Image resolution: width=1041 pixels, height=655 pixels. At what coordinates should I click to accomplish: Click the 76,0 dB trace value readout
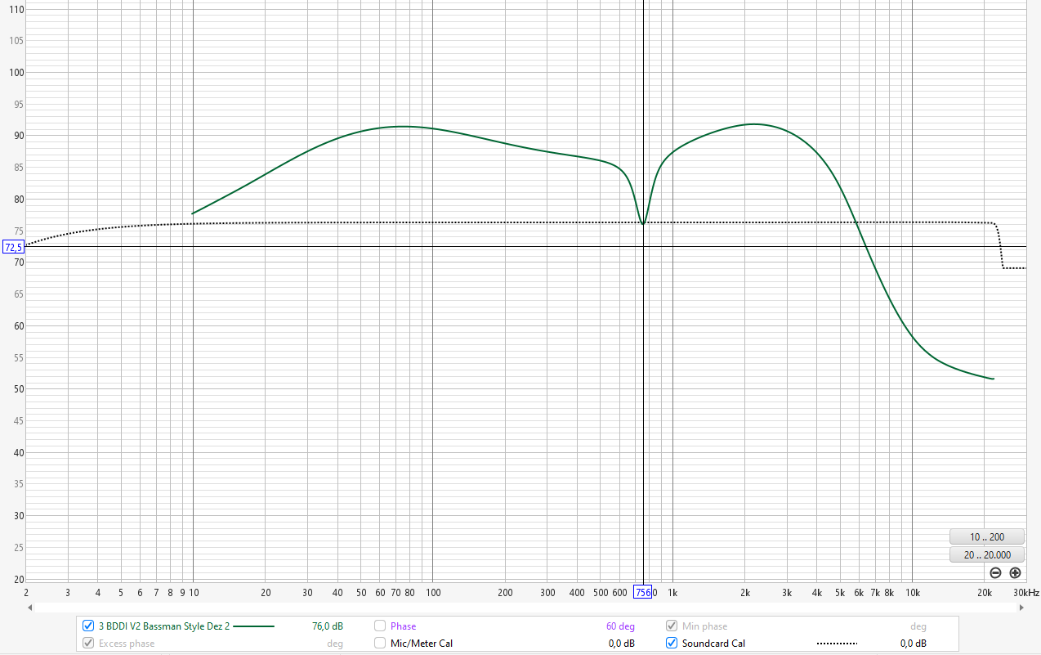pos(327,626)
